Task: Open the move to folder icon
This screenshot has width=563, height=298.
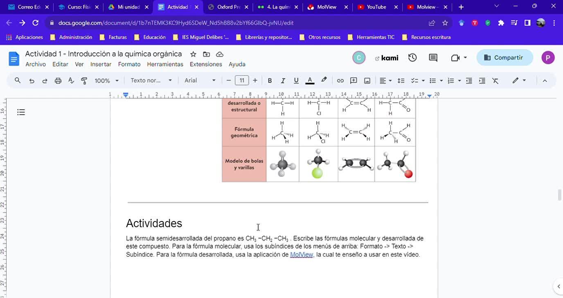Action: (206, 54)
